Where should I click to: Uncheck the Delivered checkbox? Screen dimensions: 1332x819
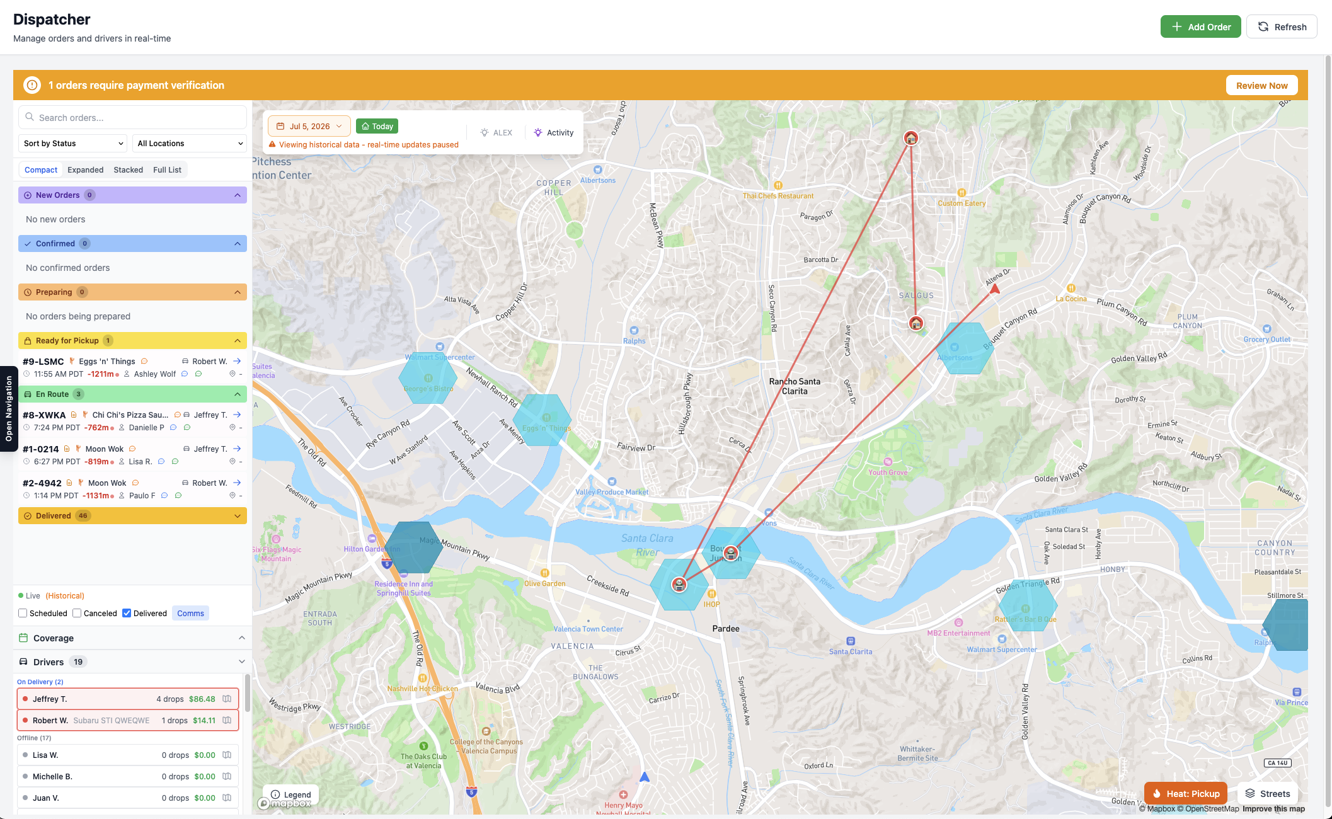click(x=127, y=613)
